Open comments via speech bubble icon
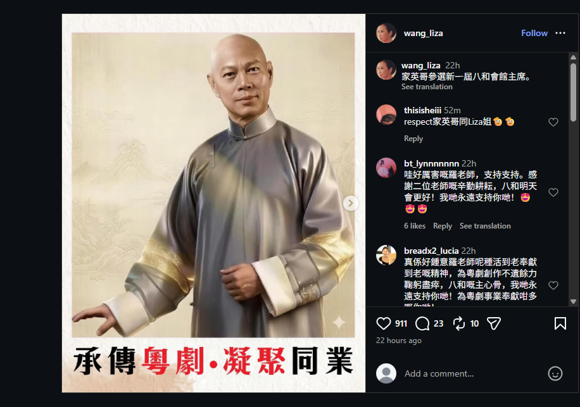580x407 pixels. [x=422, y=323]
